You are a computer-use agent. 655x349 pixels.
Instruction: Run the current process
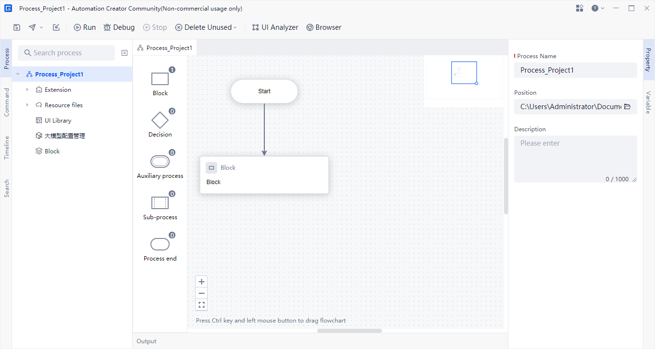pyautogui.click(x=85, y=27)
